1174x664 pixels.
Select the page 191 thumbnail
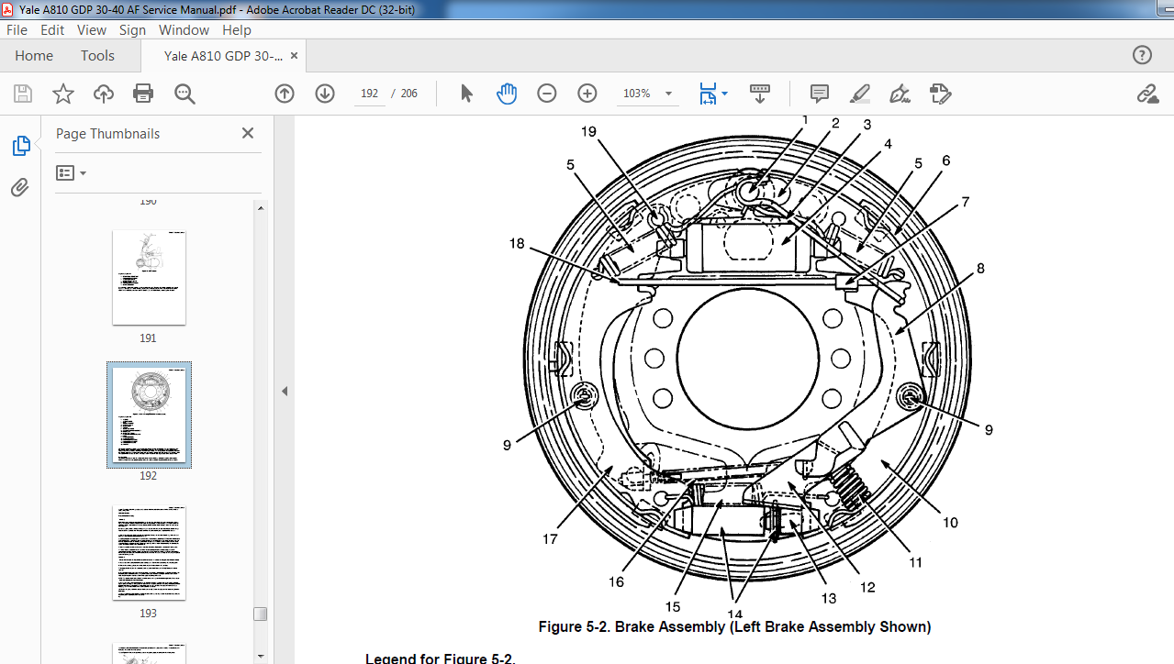pyautogui.click(x=149, y=278)
